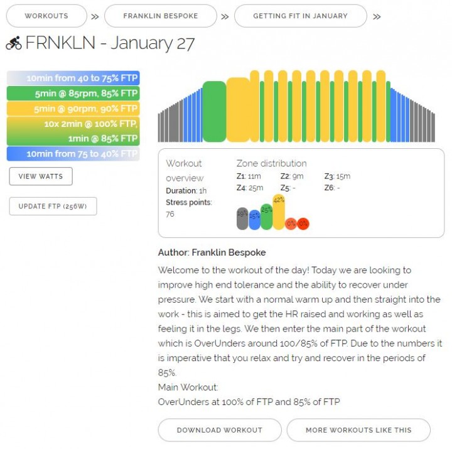Click the double chevron after WORKOUTS breadcrumb

95,17
